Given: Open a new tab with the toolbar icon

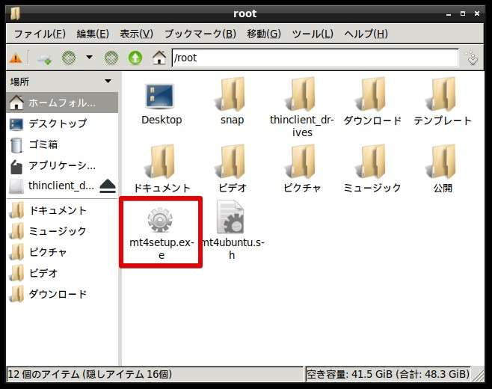Looking at the screenshot, I should (x=45, y=58).
